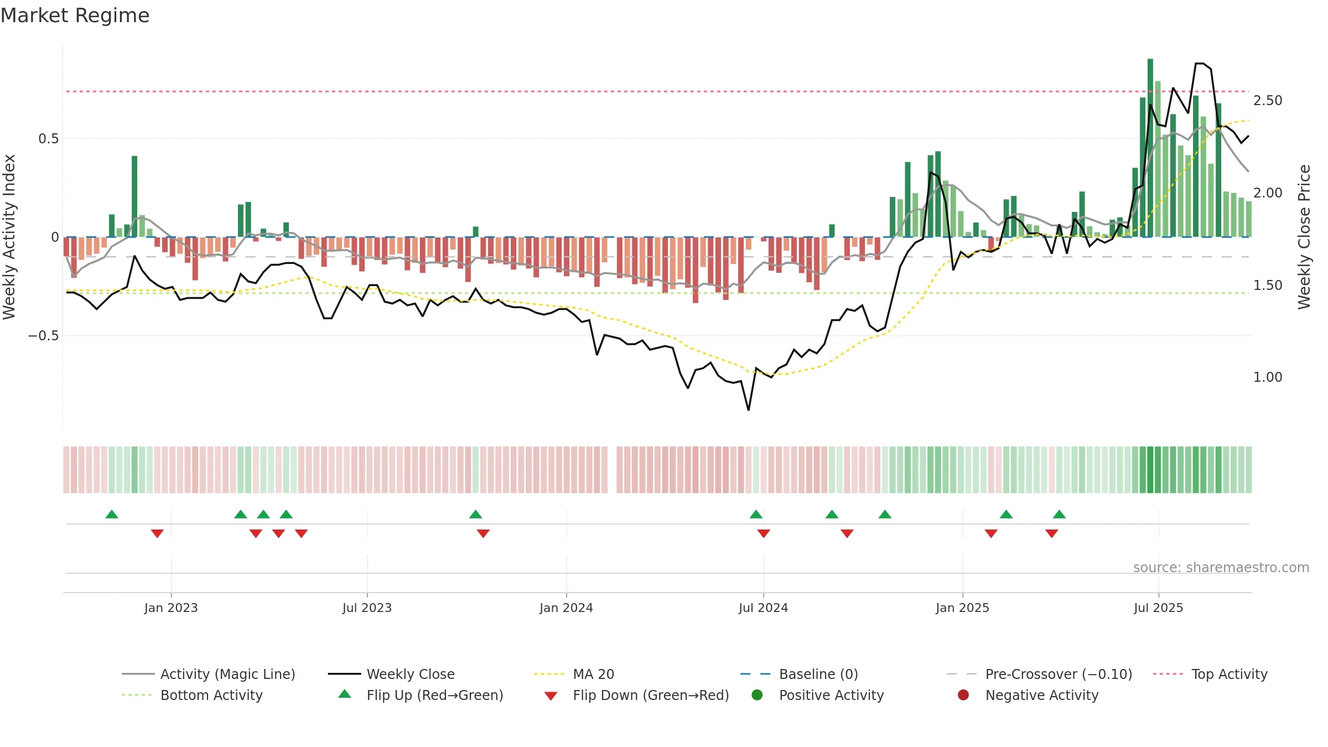The width and height of the screenshot is (1328, 747).
Task: Toggle the Baseline (0) legend entry
Action: [x=799, y=674]
